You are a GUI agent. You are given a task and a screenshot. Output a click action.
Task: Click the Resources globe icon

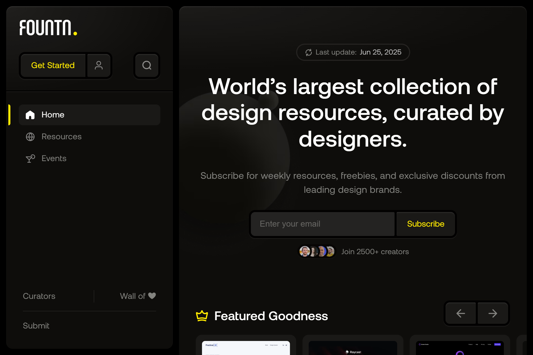(30, 137)
